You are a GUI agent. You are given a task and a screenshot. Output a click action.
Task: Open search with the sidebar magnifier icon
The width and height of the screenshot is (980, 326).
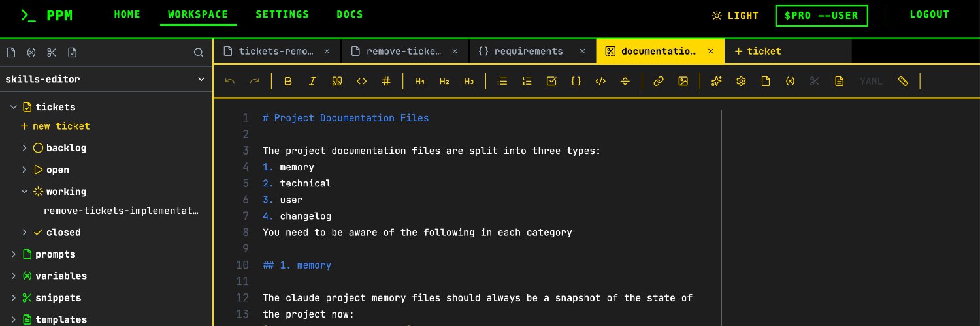[199, 53]
